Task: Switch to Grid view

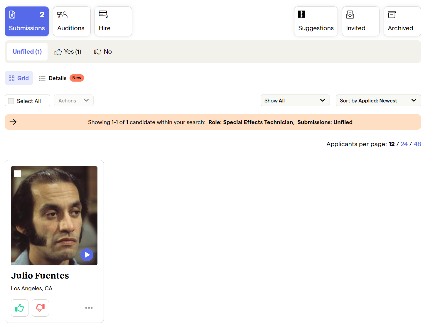Action: pos(19,78)
